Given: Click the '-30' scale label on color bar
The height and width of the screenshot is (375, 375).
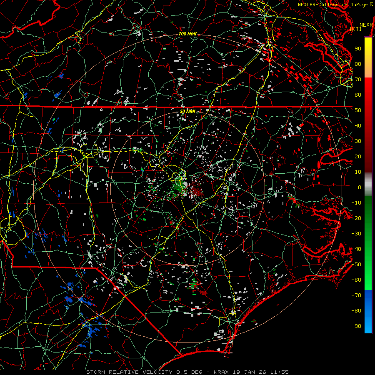Looking at the screenshot, I should pyautogui.click(x=356, y=234).
